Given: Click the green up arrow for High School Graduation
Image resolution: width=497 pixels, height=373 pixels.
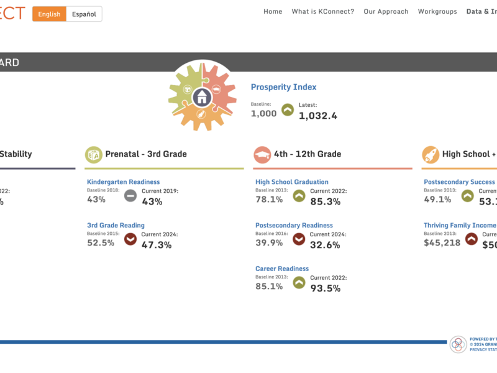Looking at the screenshot, I should (x=299, y=195).
